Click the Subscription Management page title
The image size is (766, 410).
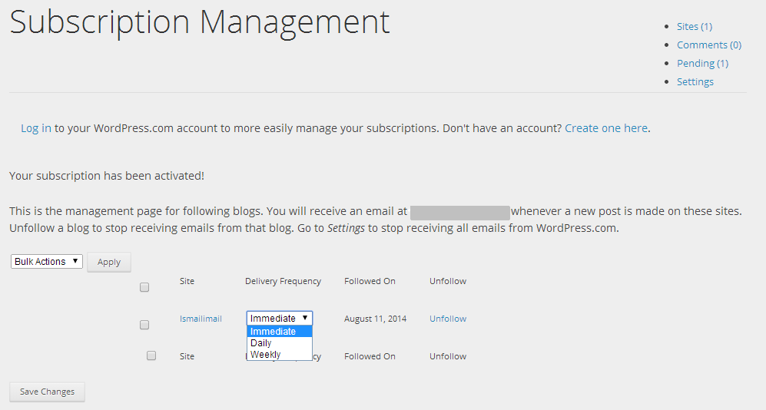pyautogui.click(x=200, y=23)
